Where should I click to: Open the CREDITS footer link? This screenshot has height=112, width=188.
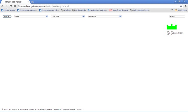pyautogui.click(x=57, y=109)
